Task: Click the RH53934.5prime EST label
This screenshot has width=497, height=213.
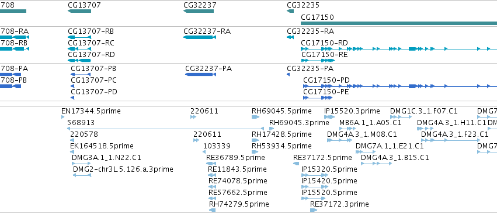Action: click(281, 146)
